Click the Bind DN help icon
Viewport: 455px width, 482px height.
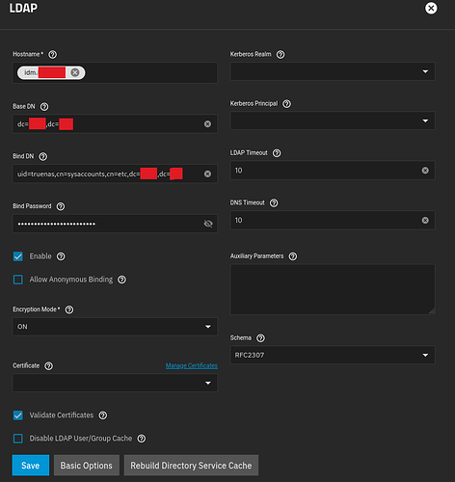(42, 156)
